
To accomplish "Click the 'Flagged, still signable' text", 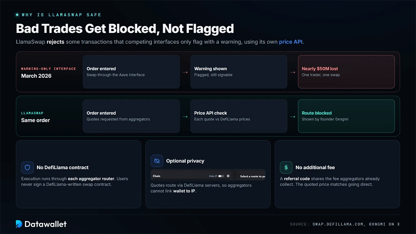I will pos(213,75).
